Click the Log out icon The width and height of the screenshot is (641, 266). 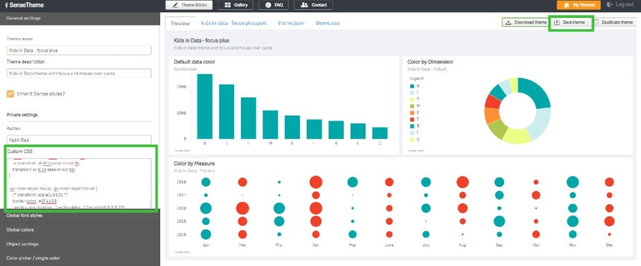(x=610, y=5)
